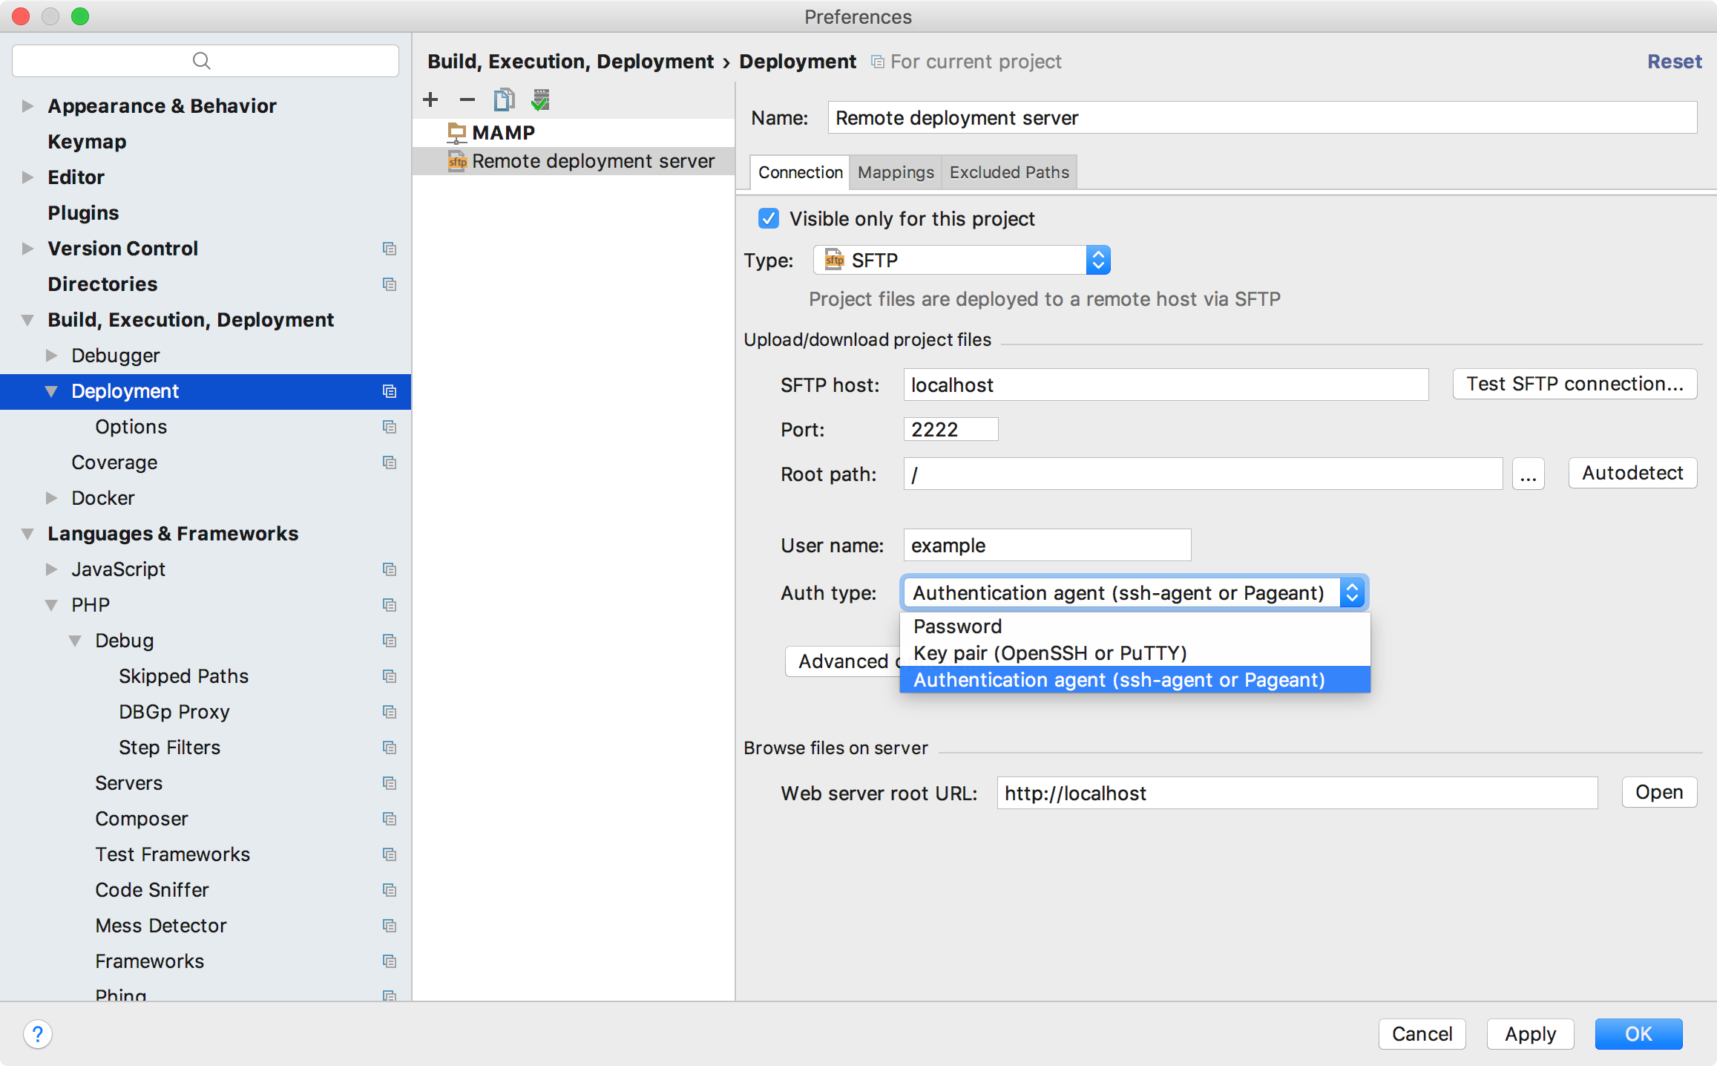
Task: Select Authentication agent option from dropdown
Action: (x=1119, y=679)
